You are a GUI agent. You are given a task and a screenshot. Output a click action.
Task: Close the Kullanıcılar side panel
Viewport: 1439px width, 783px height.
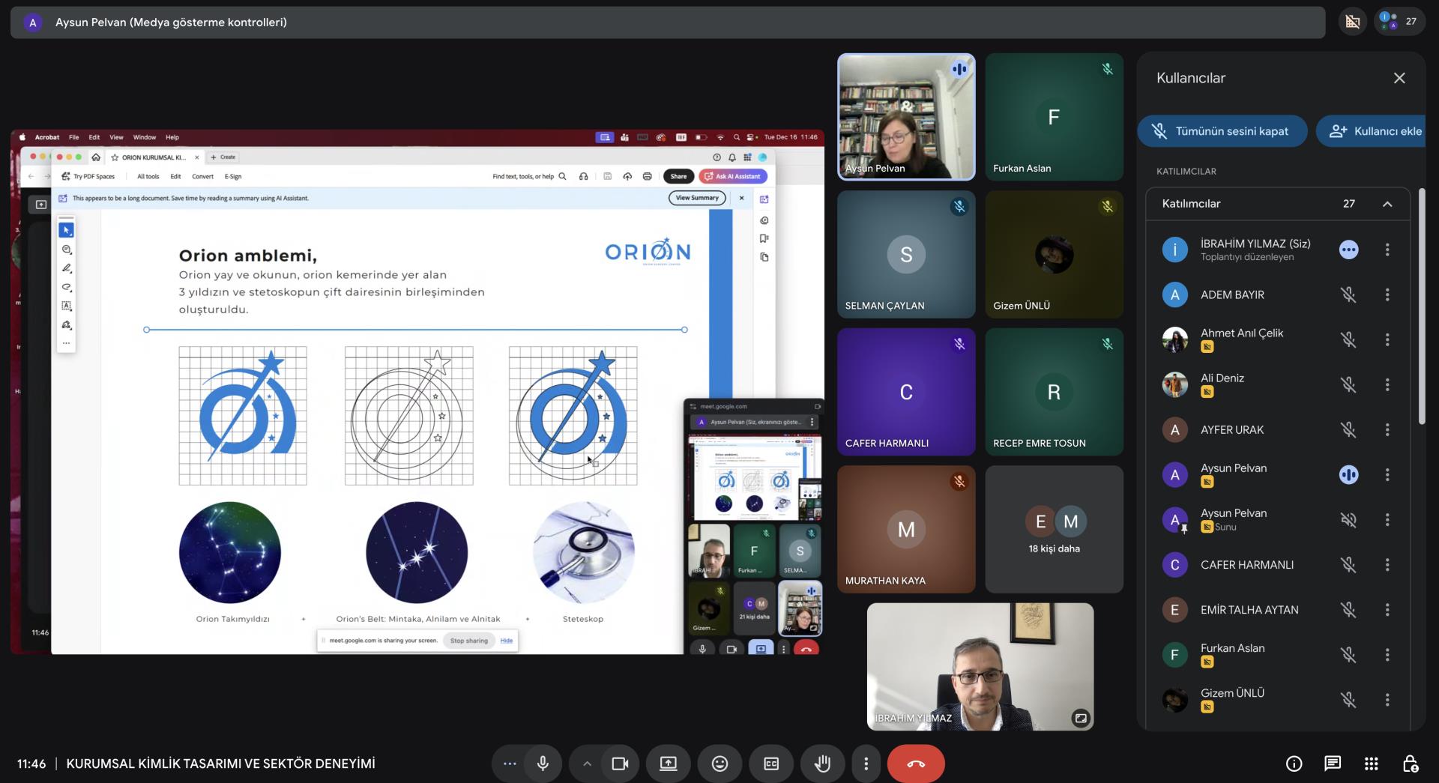click(x=1399, y=78)
